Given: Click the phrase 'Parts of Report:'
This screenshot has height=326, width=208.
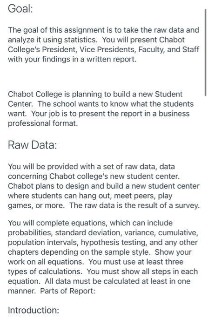Looking at the screenshot, I should [x=67, y=291].
